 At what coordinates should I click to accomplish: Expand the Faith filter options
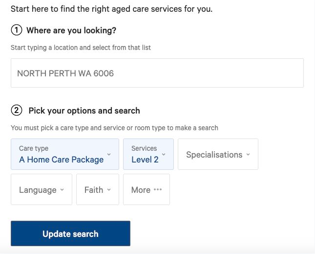click(x=98, y=189)
